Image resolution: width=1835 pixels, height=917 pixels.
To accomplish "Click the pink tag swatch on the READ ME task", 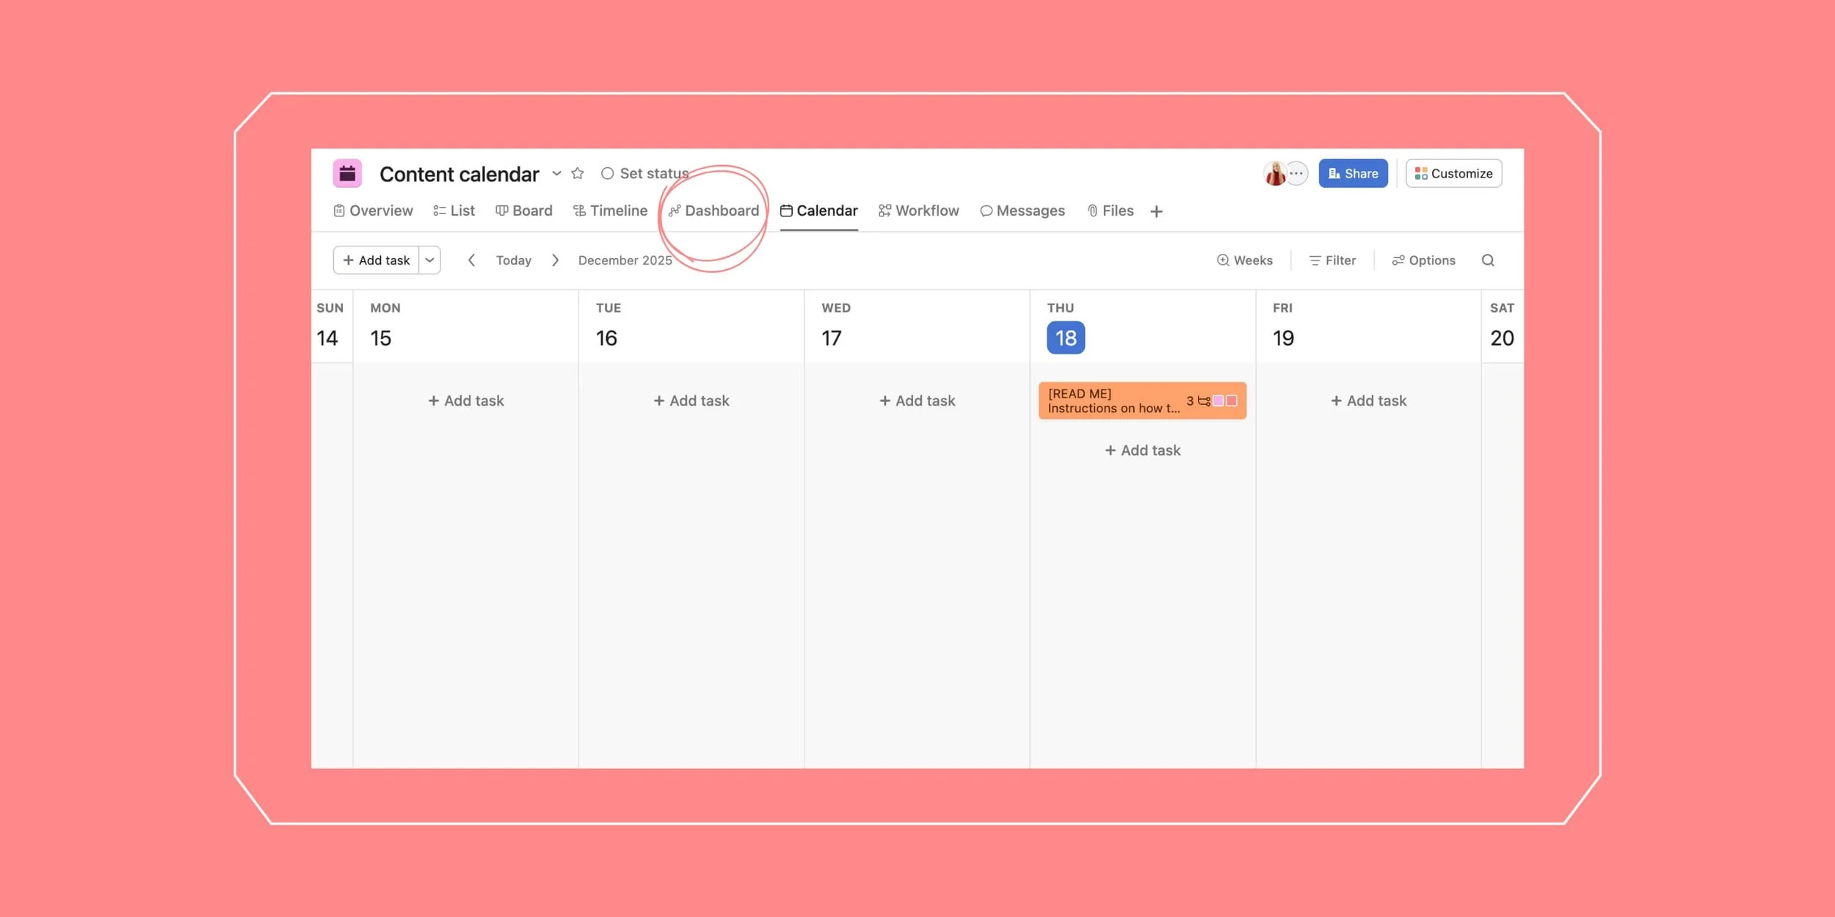I will [1218, 401].
